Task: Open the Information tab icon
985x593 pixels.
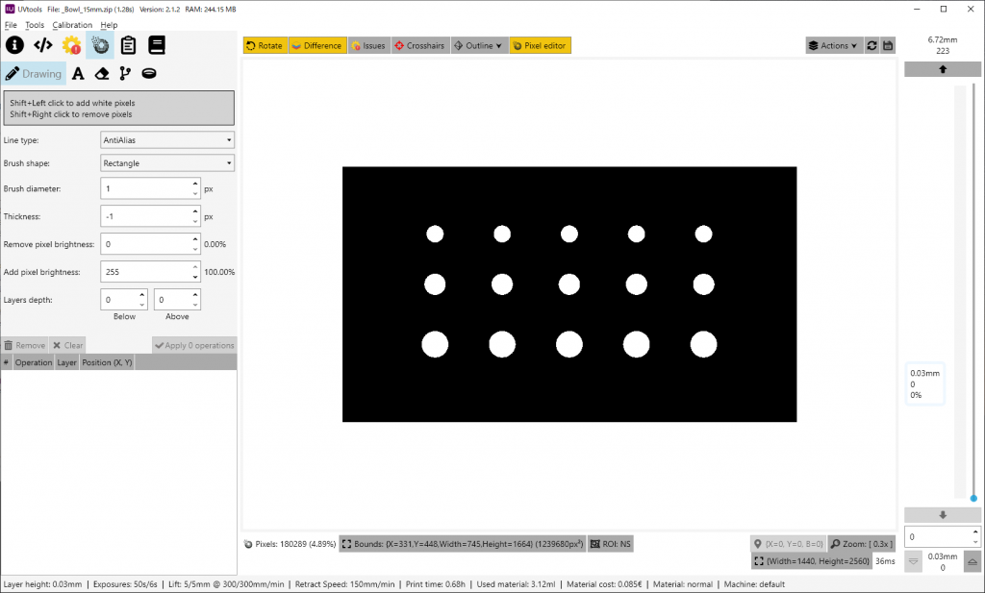Action: point(14,45)
